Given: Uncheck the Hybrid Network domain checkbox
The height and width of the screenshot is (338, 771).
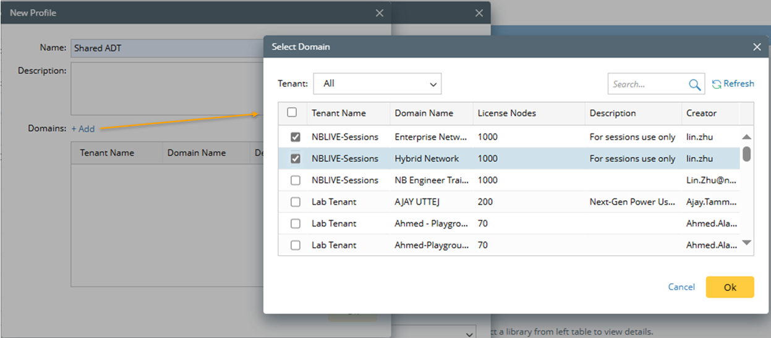Looking at the screenshot, I should [296, 159].
